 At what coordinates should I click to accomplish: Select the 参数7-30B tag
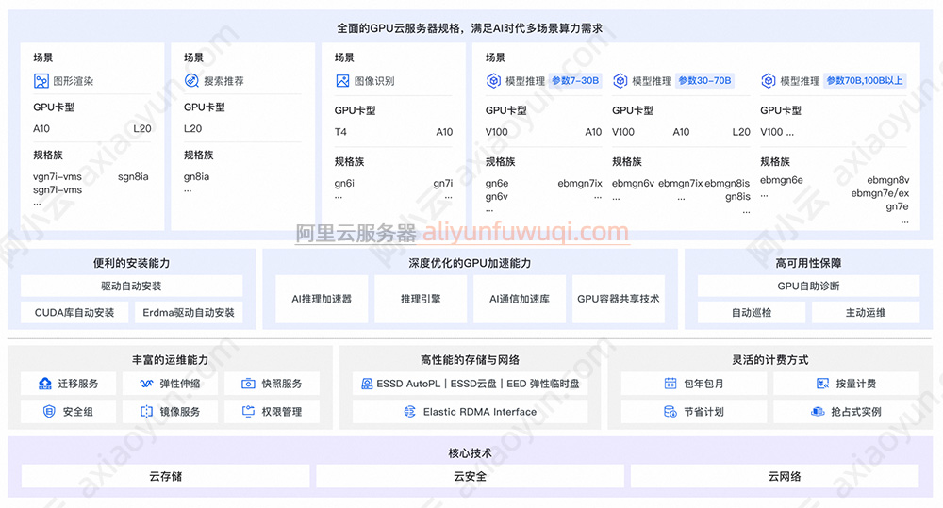[575, 80]
